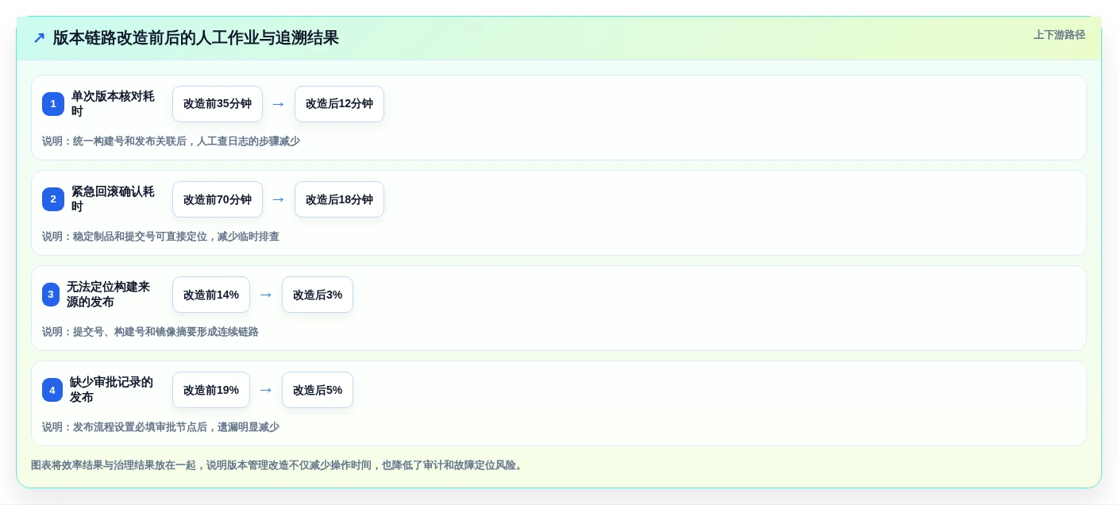This screenshot has width=1118, height=505.
Task: Click the row label 紧急回滚确认耗时
Action: coord(114,199)
